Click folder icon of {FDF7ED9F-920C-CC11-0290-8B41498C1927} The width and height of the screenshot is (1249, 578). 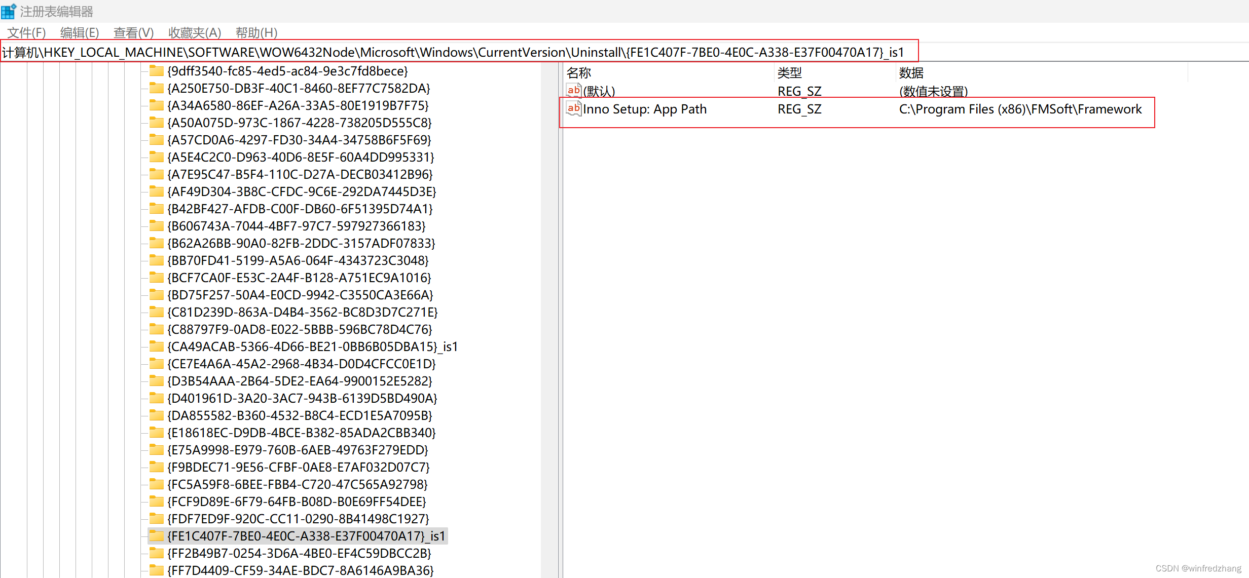point(157,518)
